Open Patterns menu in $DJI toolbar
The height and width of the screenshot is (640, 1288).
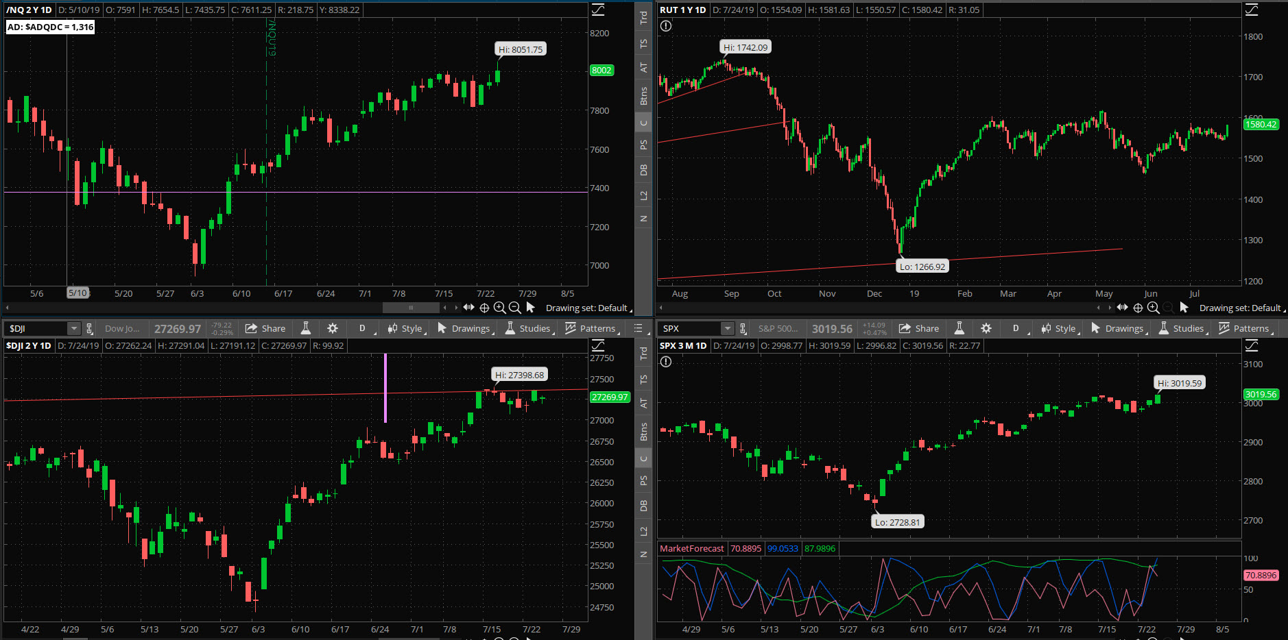(x=592, y=328)
